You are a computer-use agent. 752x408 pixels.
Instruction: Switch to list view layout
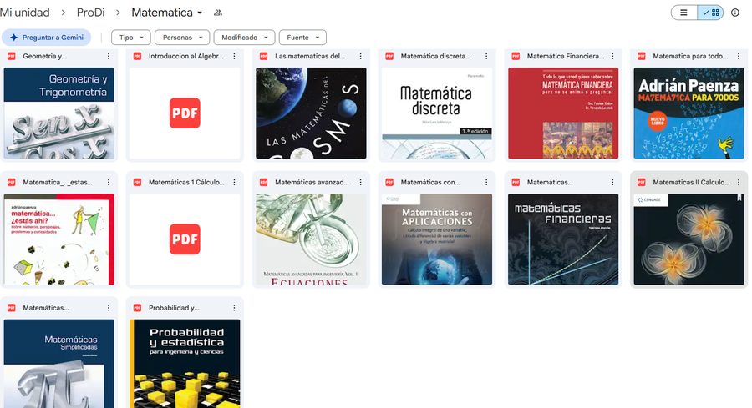coord(683,13)
